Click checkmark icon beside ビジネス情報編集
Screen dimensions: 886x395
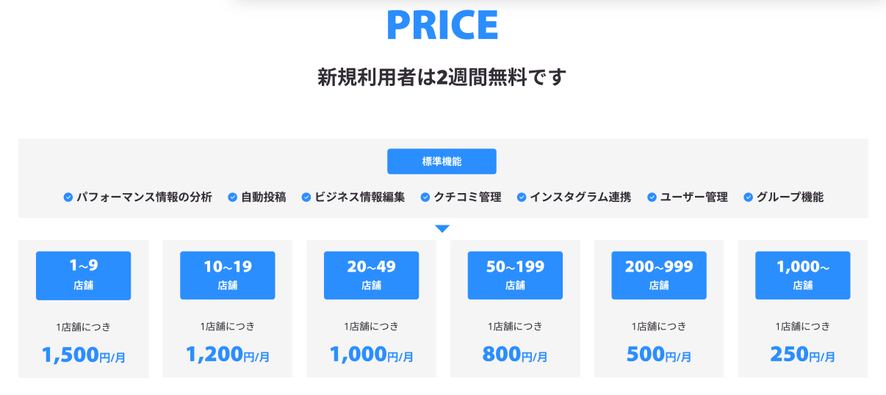click(306, 197)
